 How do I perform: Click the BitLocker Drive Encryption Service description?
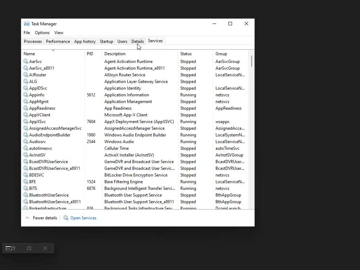point(136,175)
